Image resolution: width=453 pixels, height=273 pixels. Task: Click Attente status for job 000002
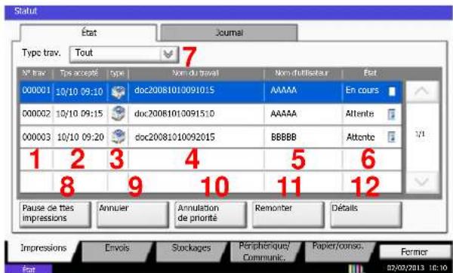(359, 114)
